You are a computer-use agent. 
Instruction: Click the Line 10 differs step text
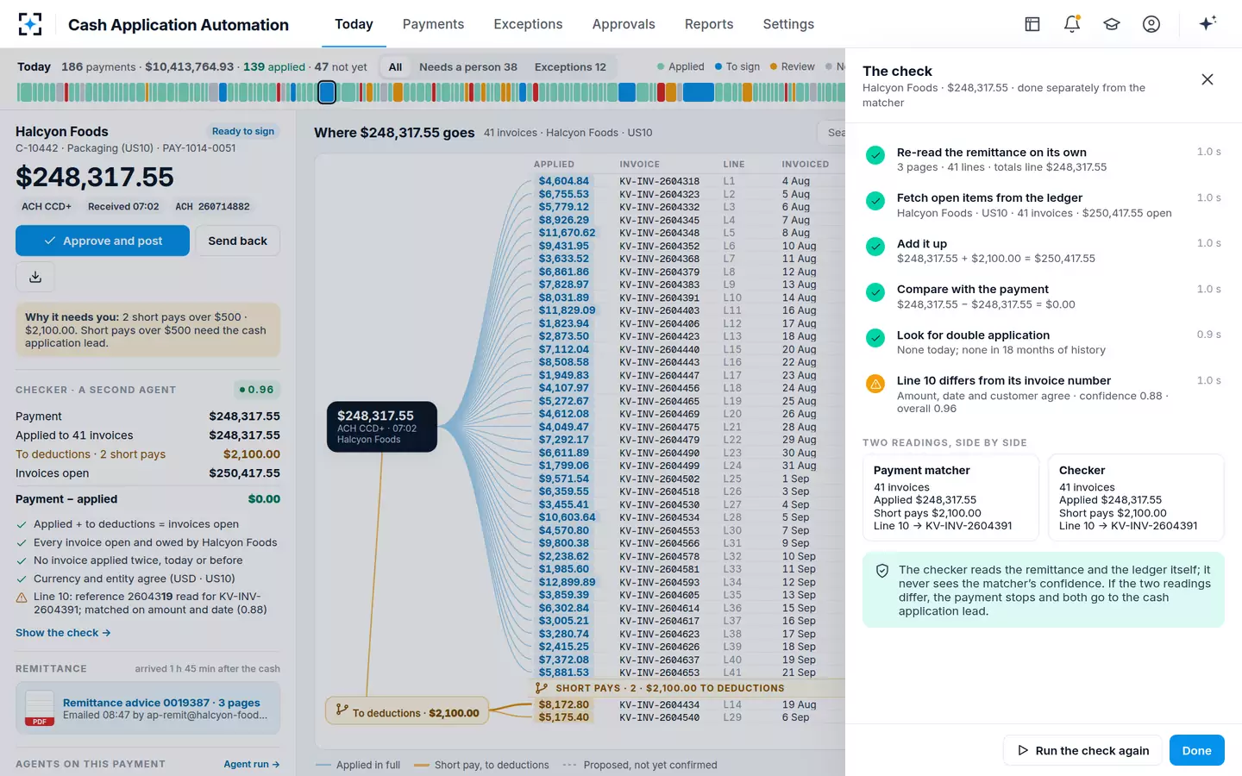tap(1004, 380)
